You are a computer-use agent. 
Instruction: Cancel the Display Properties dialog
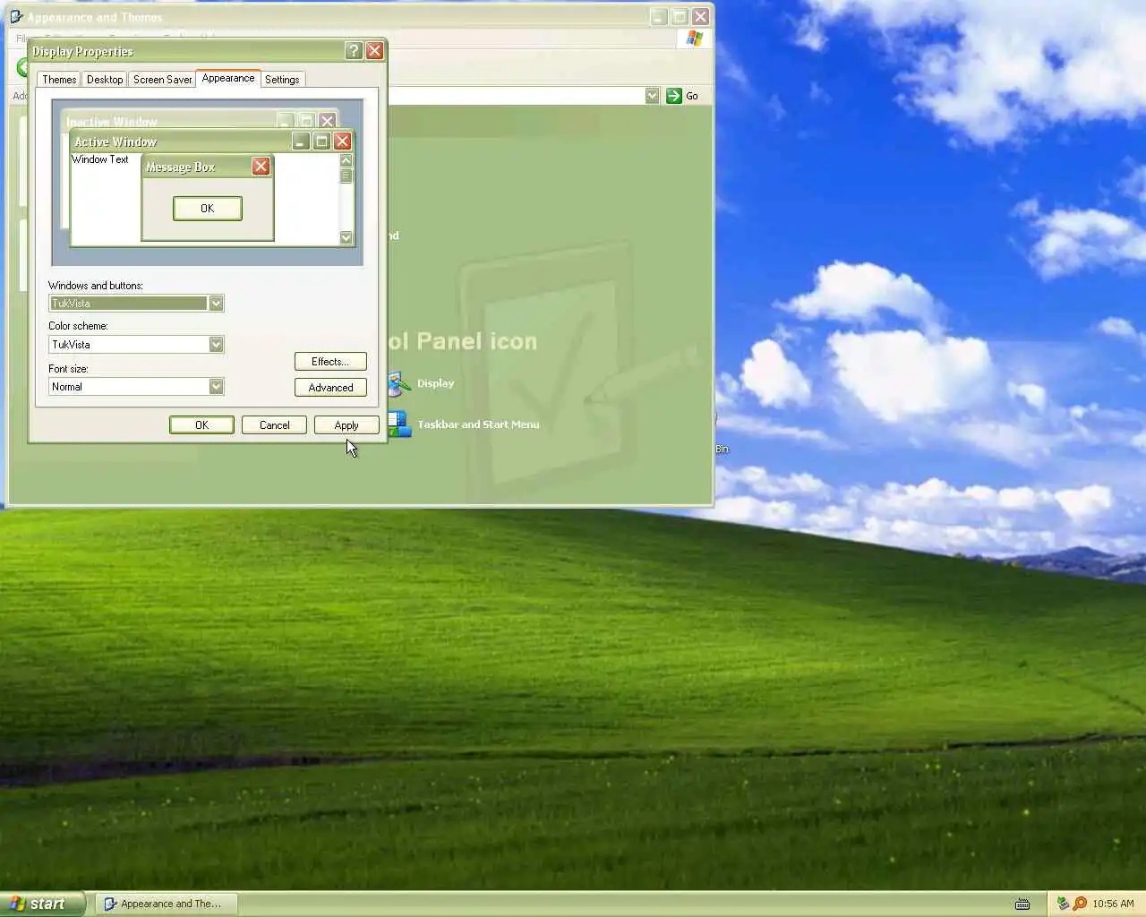coord(274,425)
